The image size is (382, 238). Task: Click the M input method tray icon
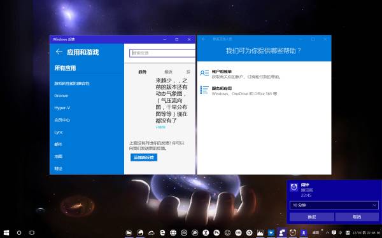point(348,233)
